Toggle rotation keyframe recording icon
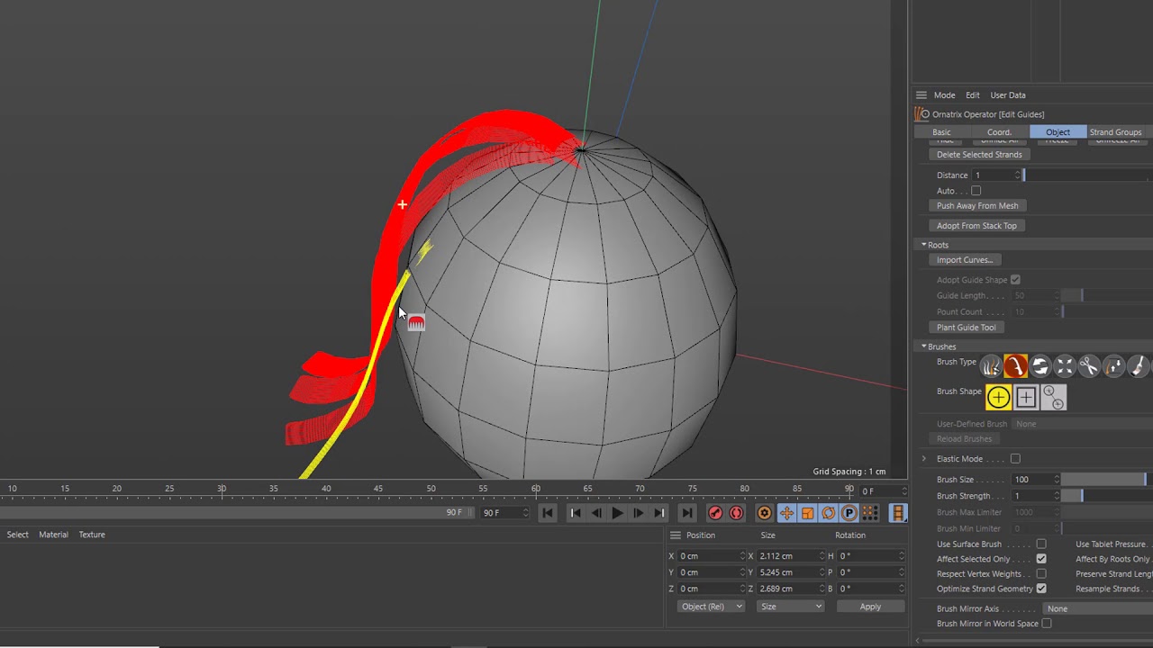Screen dimensions: 1153x648 pyautogui.click(x=828, y=513)
